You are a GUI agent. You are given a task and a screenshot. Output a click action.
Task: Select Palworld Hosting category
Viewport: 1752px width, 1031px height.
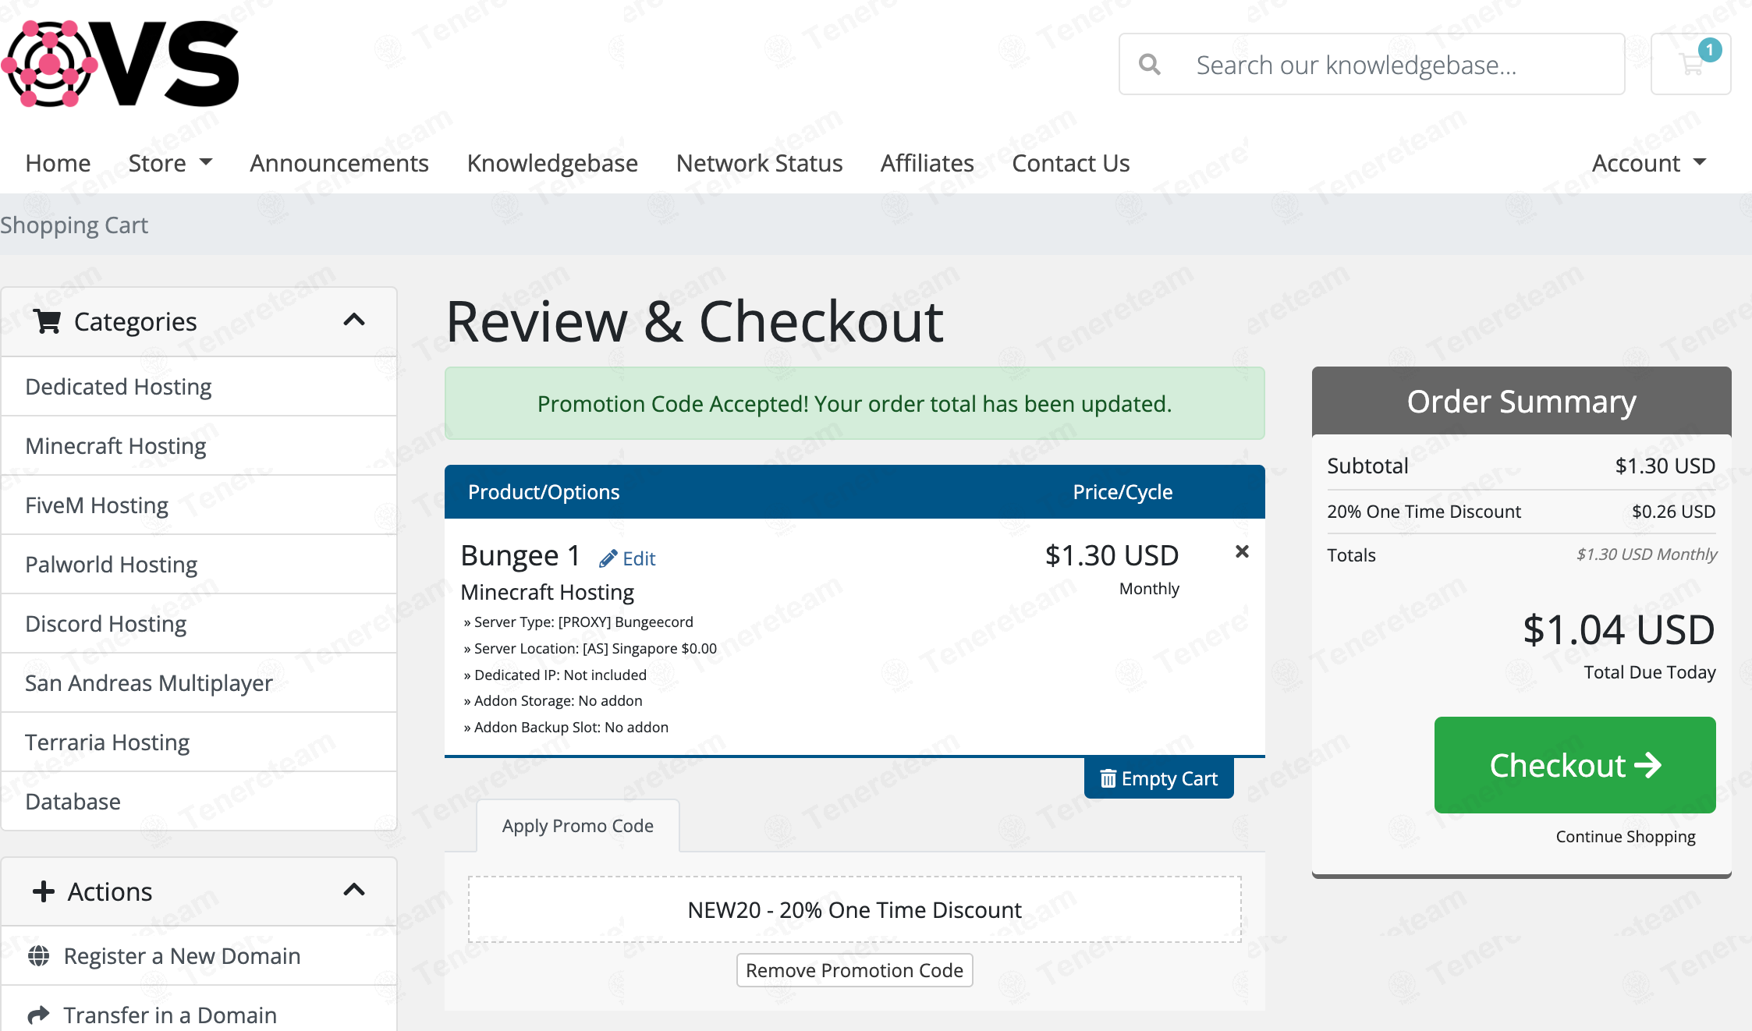point(199,564)
